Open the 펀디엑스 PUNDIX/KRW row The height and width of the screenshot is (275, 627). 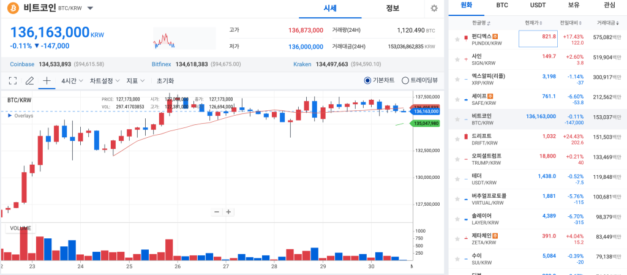pyautogui.click(x=538, y=39)
